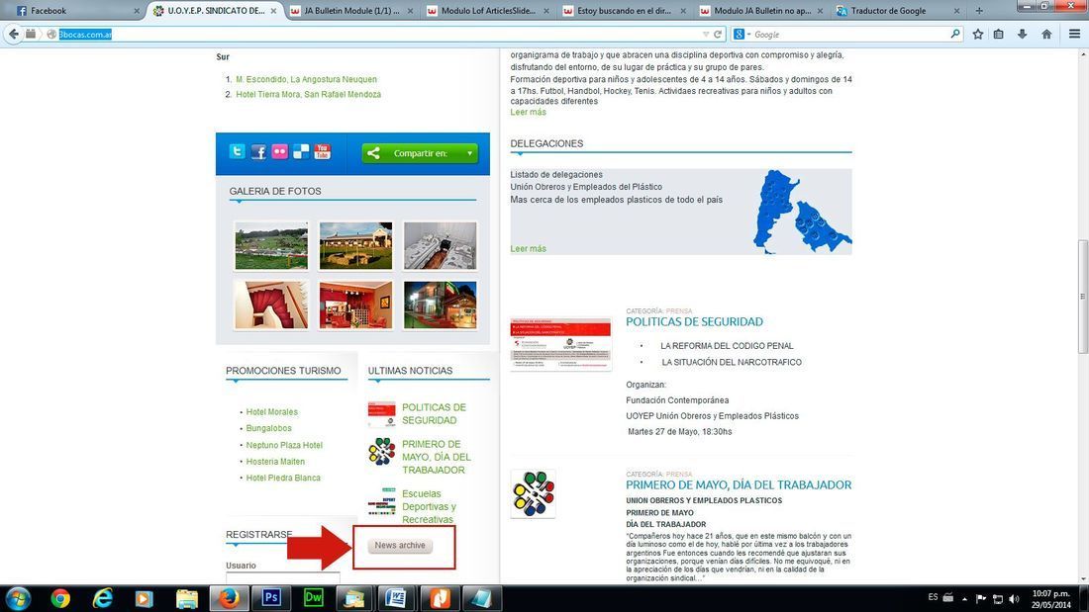Switch to the Traductor de Google tab
The height and width of the screenshot is (612, 1089).
pos(898,11)
